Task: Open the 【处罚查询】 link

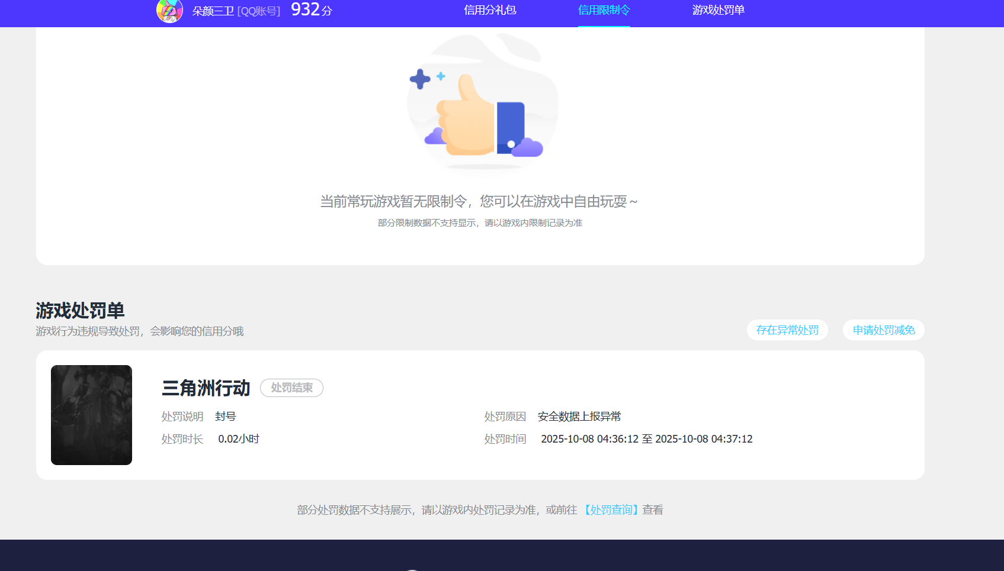Action: coord(610,510)
